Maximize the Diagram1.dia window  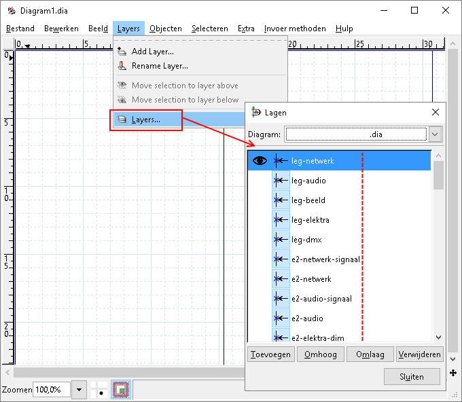414,10
